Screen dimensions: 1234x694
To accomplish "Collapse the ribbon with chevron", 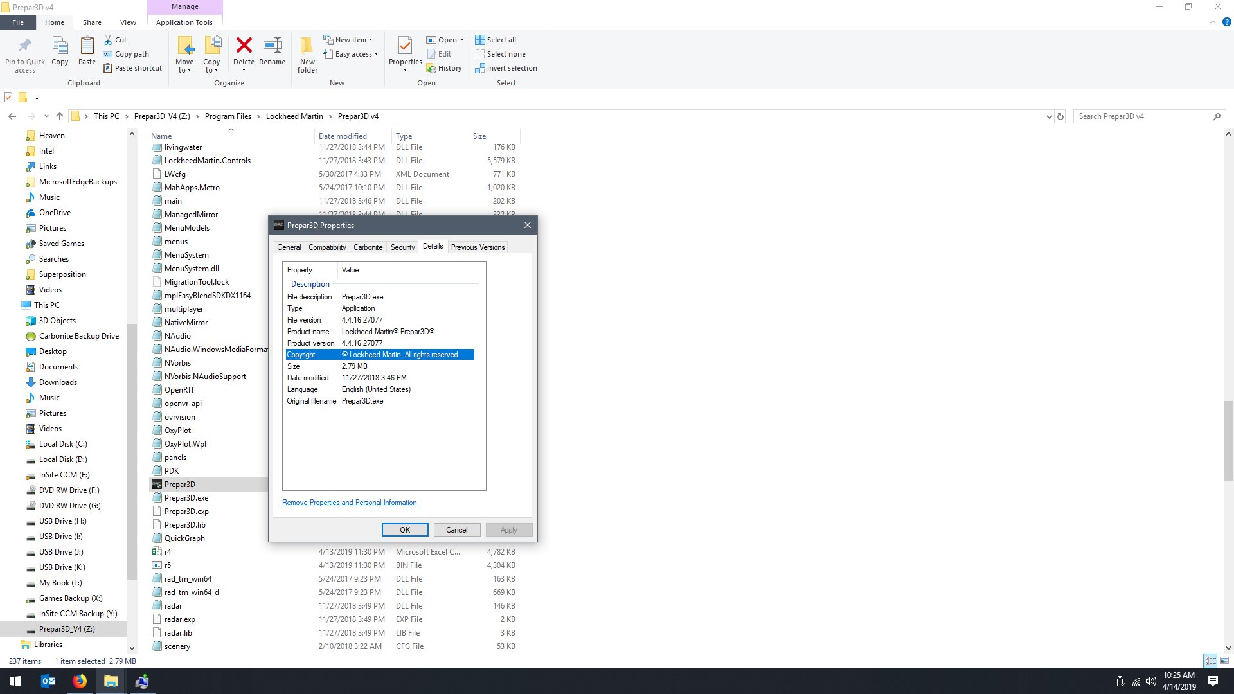I will click(1212, 22).
